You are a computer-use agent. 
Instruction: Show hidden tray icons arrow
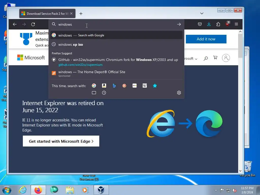pos(216,190)
